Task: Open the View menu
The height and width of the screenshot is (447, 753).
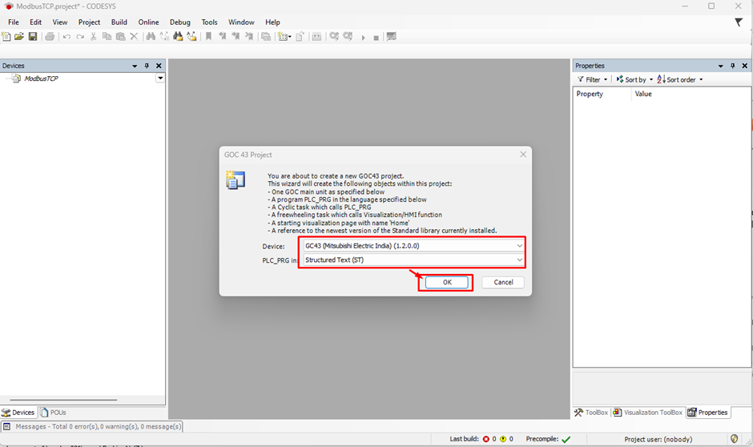Action: 60,22
